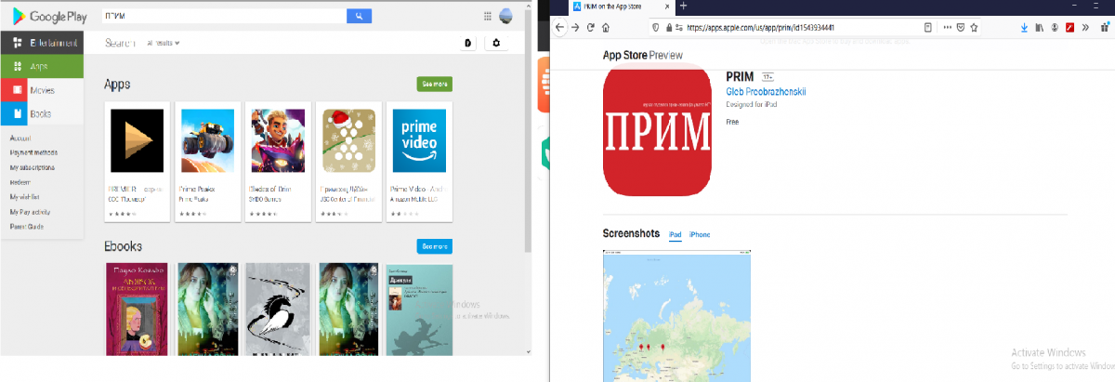Open the Parent Guide link
1115x382 pixels.
coord(27,227)
